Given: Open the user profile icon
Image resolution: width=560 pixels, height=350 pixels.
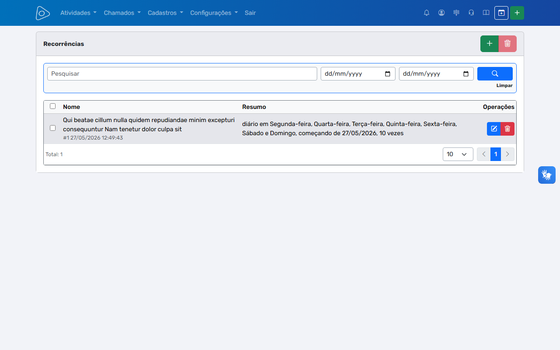Looking at the screenshot, I should pyautogui.click(x=441, y=13).
